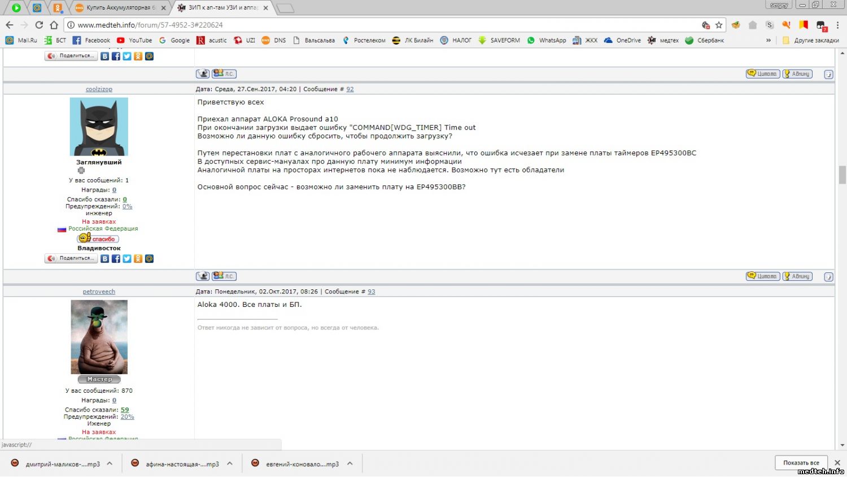This screenshot has height=477, width=847.
Task: Click the user profile icon under coolzicop's post
Action: pyautogui.click(x=203, y=276)
